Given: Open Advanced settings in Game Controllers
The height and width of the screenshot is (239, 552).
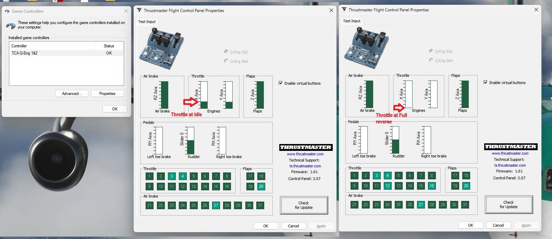Looking at the screenshot, I should coord(72,94).
